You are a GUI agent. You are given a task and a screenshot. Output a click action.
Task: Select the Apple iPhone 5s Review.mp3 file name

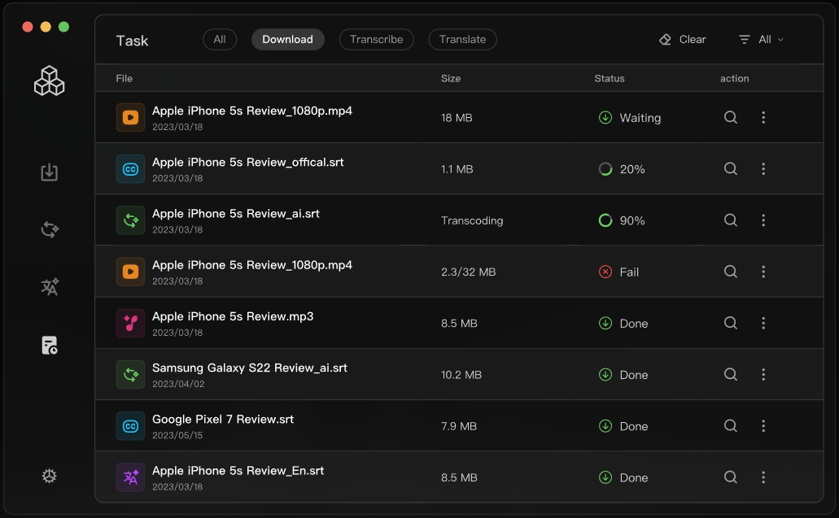(233, 316)
